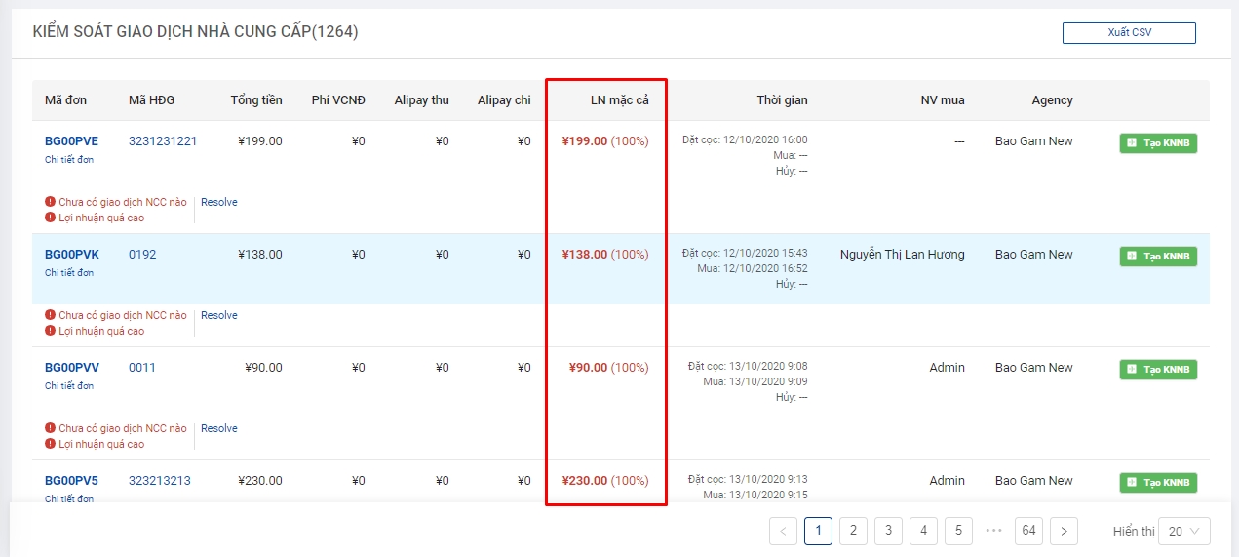1239x557 pixels.
Task: View Chi tiết đơn for BG00PVV
Action: point(69,386)
